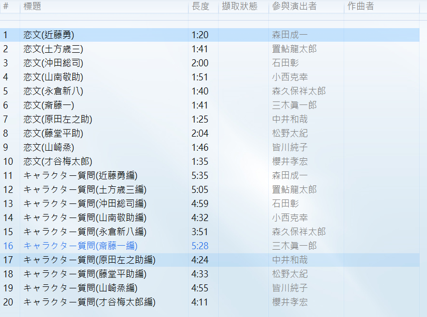Screen dimensions: 427x317
Task: Click length 4:32 of track 14
Action: pyautogui.click(x=200, y=218)
